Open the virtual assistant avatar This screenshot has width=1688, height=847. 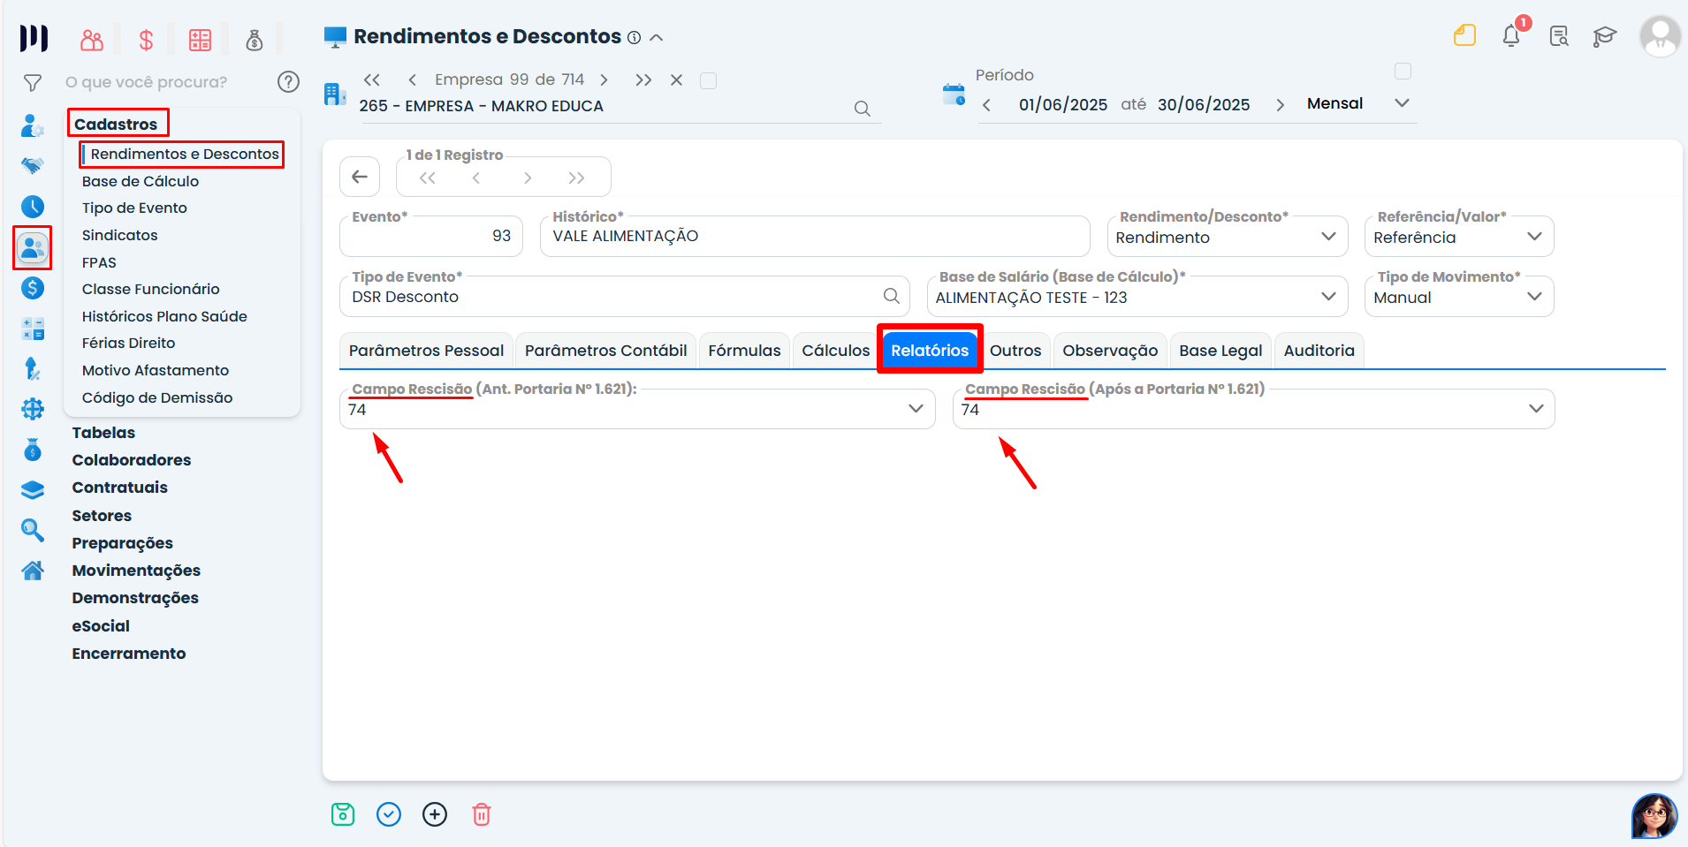1654,816
